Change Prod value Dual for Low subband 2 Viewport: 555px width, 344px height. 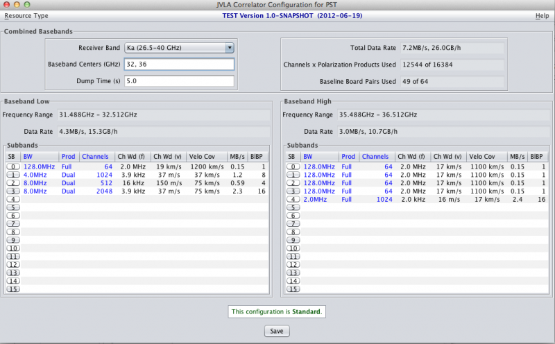click(68, 183)
